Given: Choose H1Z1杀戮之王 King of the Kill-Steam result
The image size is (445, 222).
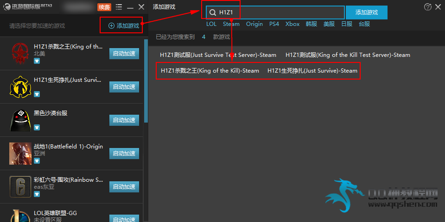Looking at the screenshot, I should 210,70.
